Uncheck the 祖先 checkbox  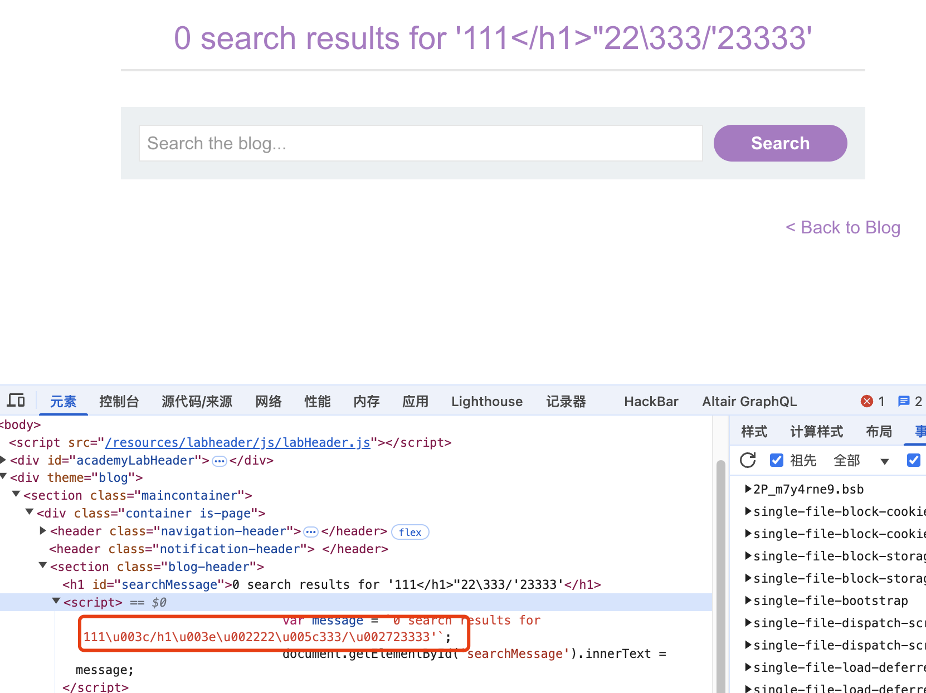click(x=776, y=460)
